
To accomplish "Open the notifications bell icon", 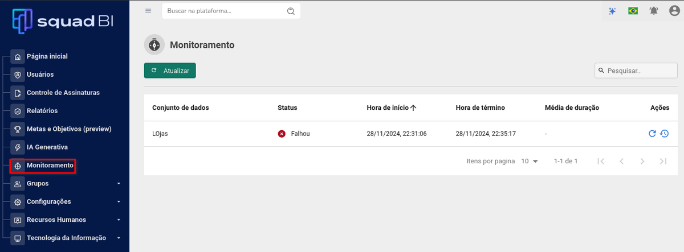I will point(653,11).
